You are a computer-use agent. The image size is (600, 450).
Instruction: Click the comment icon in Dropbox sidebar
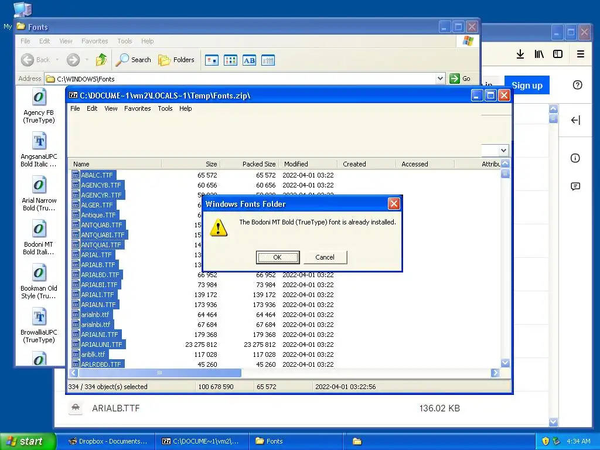point(575,186)
